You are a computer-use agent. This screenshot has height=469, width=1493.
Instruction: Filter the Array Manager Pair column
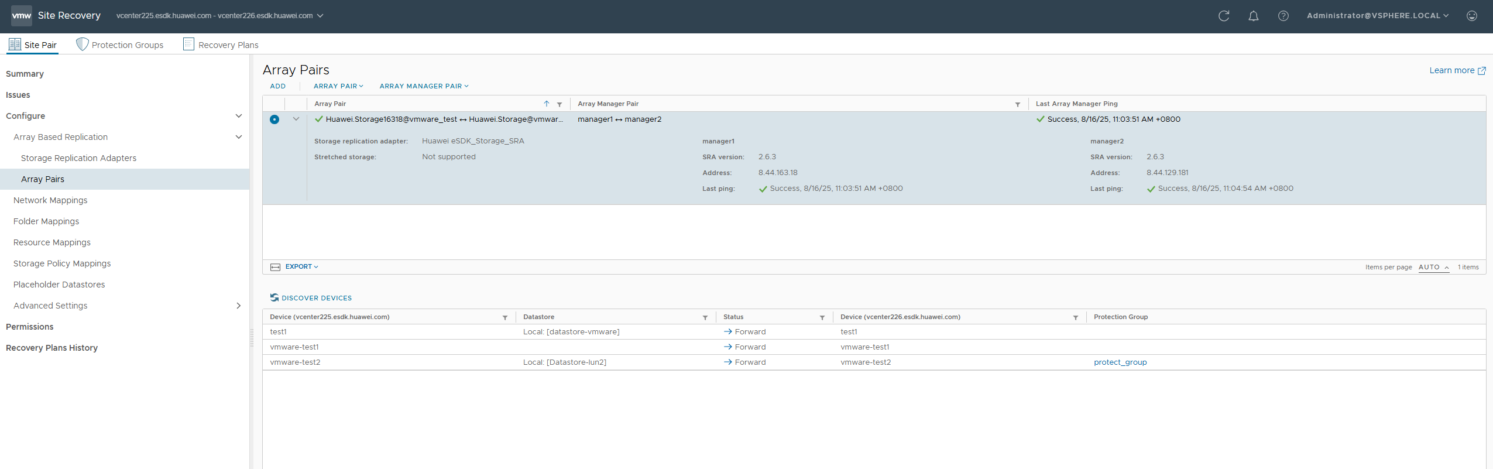pyautogui.click(x=1018, y=104)
